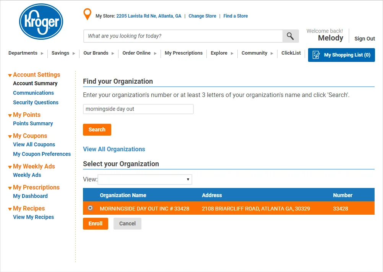Go to My Prescriptions in the navigation bar
Image resolution: width=383 pixels, height=272 pixels.
click(x=184, y=53)
